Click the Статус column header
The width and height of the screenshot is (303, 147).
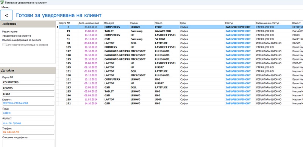(240, 23)
